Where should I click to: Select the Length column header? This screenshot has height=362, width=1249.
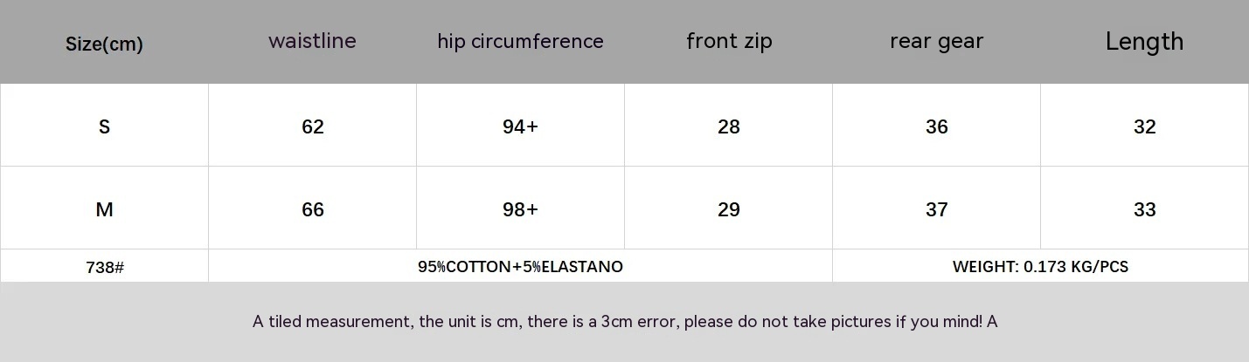pos(1144,41)
